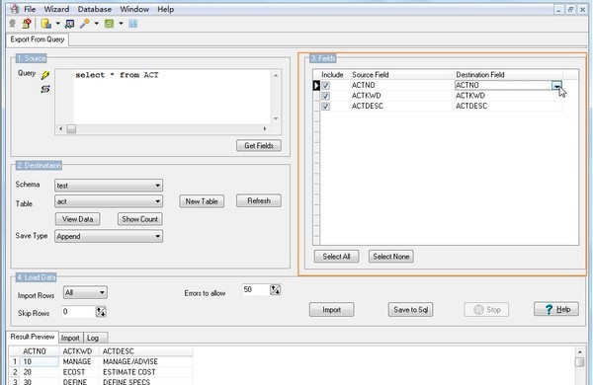The width and height of the screenshot is (593, 385).
Task: Click the query editor's horizontal scroll right arrow
Action: tap(265, 129)
